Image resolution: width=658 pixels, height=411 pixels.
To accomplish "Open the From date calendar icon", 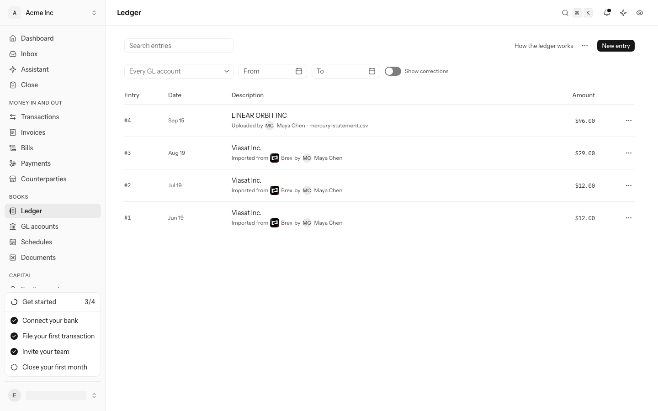I will tap(299, 71).
